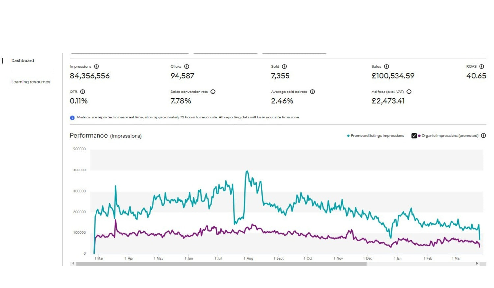Viewport: 494px width, 288px height.
Task: Open the ROAS info tooltip icon
Action: (x=482, y=66)
